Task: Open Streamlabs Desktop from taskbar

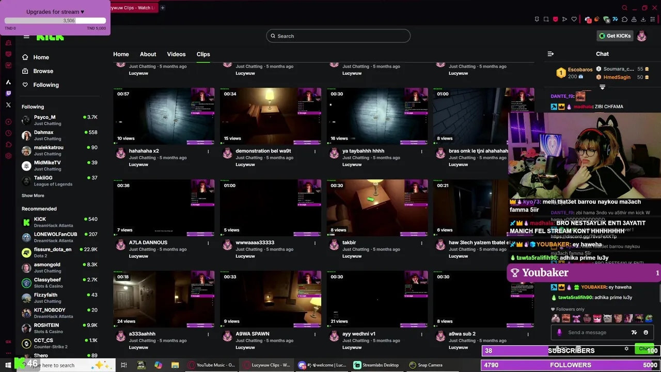Action: tap(376, 365)
